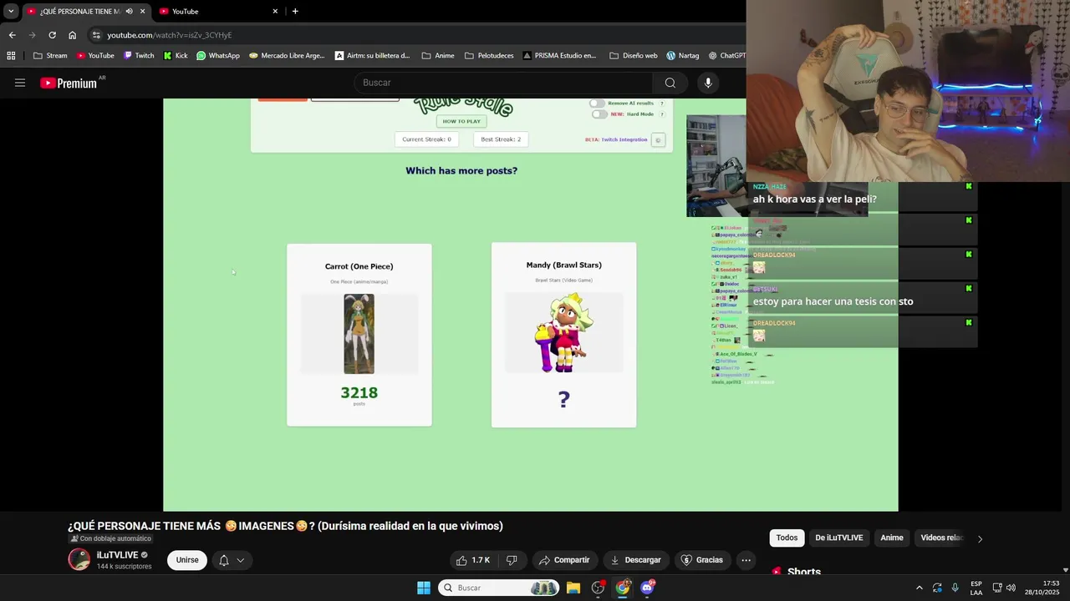This screenshot has height=601, width=1070.
Task: Close the second YouTube tab
Action: pyautogui.click(x=275, y=11)
